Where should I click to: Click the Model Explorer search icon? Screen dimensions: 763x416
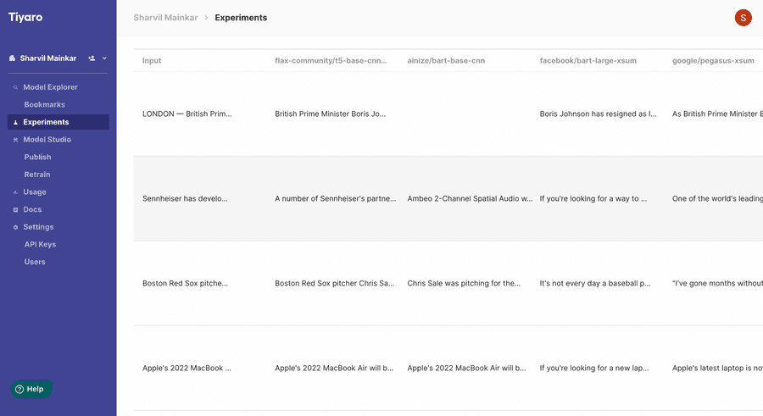point(15,87)
